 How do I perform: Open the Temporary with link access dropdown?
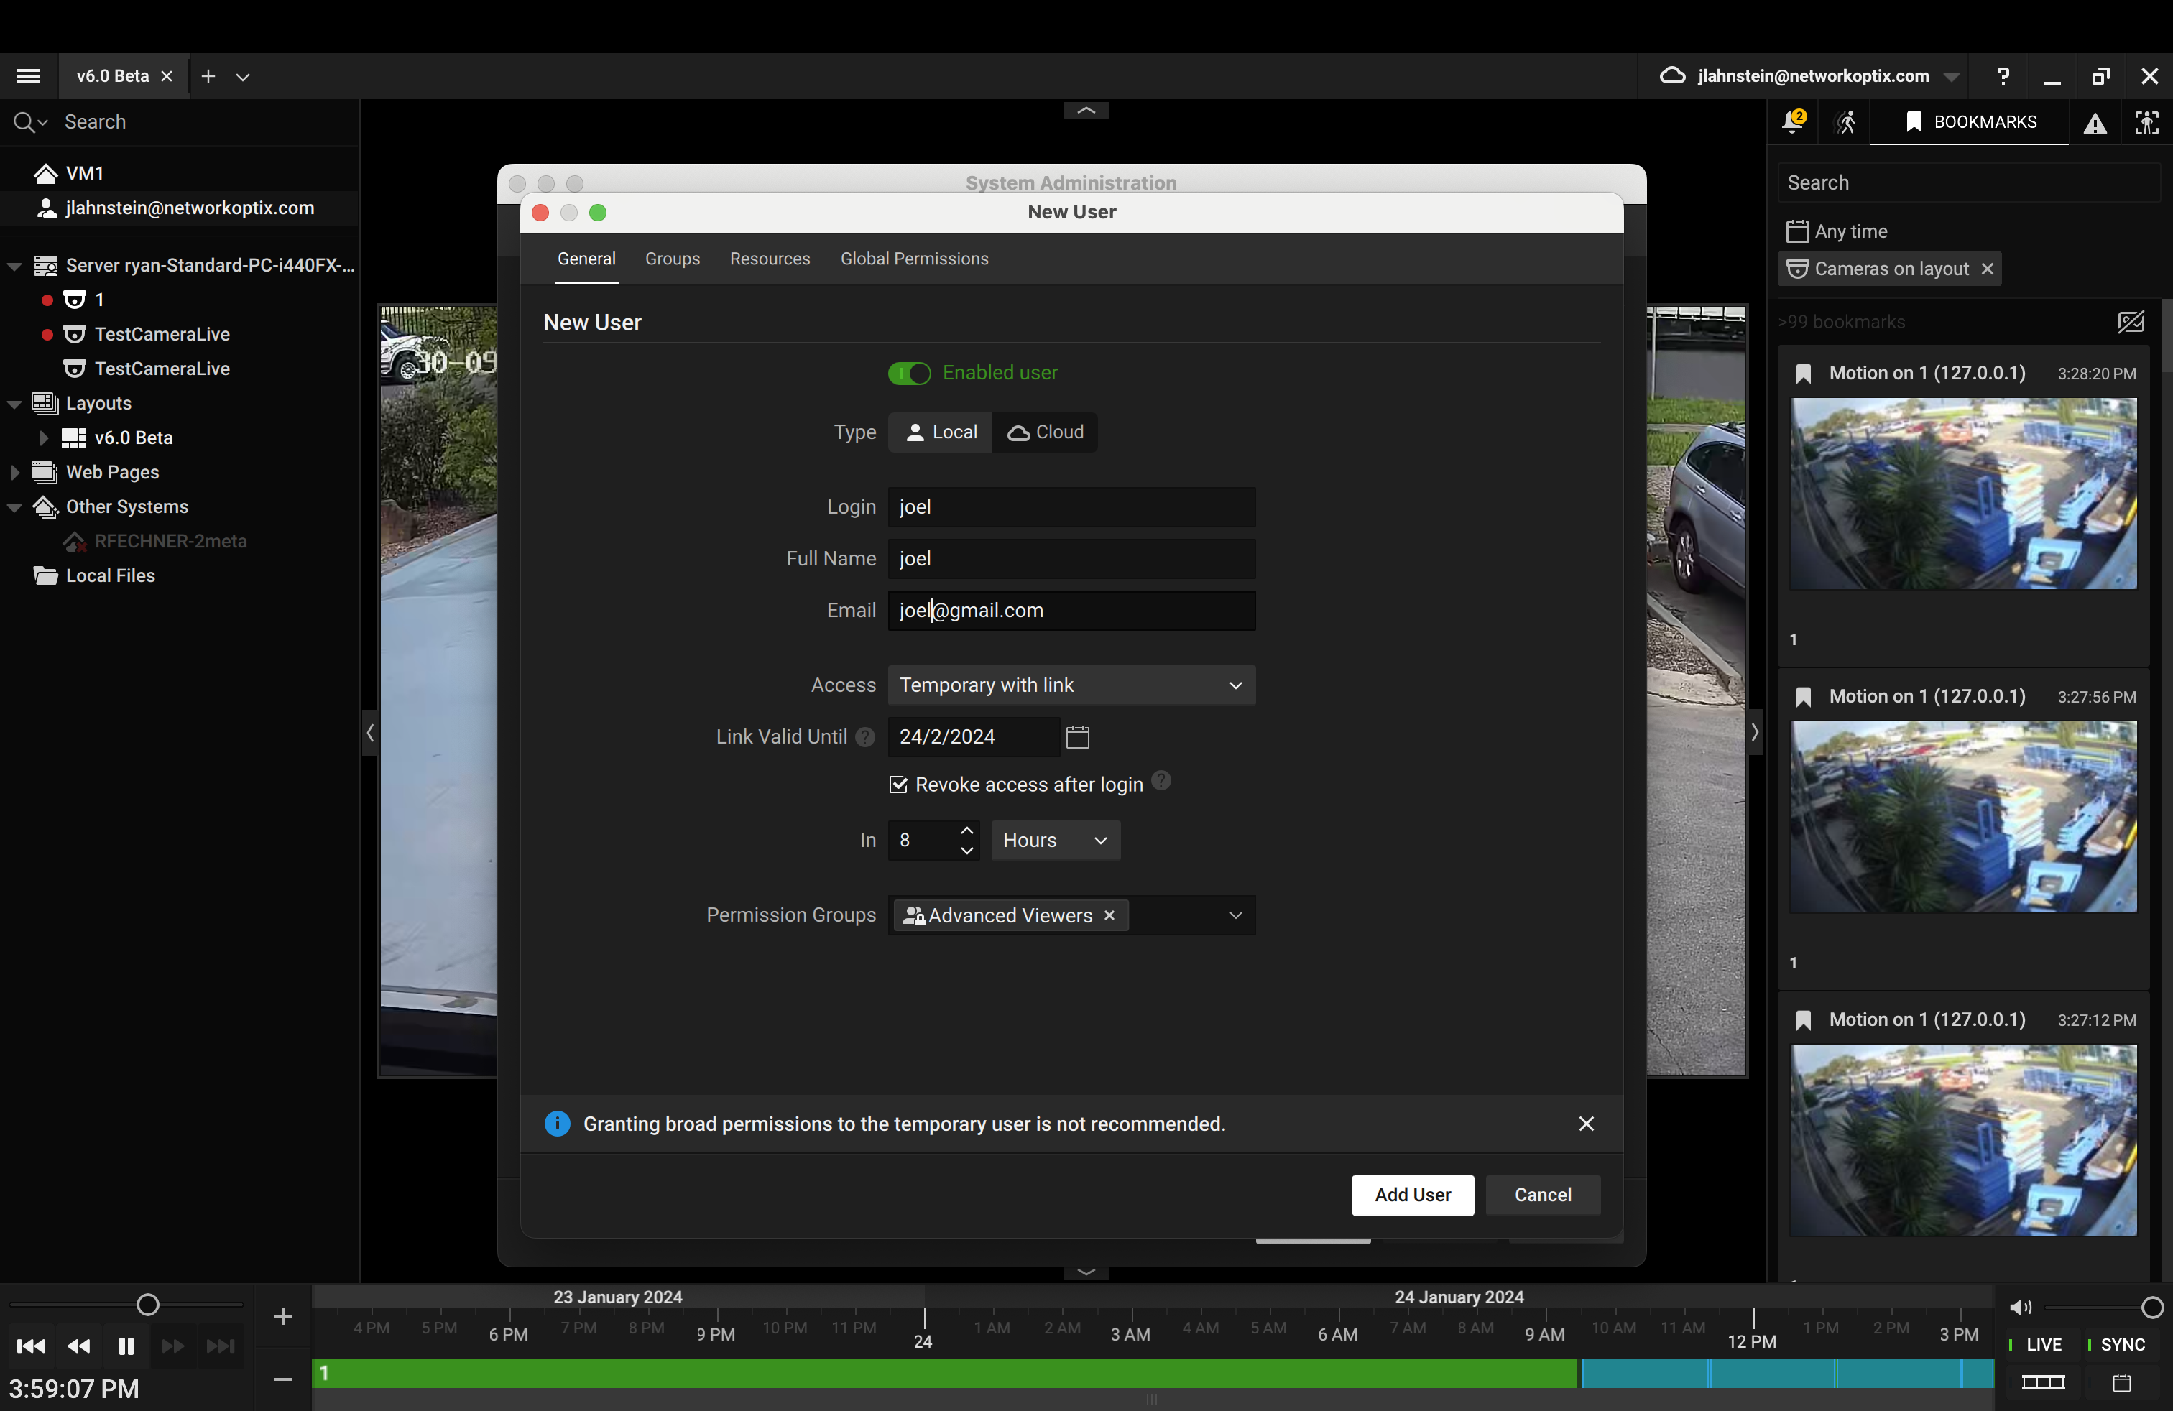(x=1070, y=685)
